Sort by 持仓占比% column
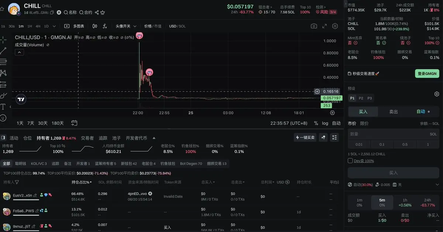 (82, 182)
